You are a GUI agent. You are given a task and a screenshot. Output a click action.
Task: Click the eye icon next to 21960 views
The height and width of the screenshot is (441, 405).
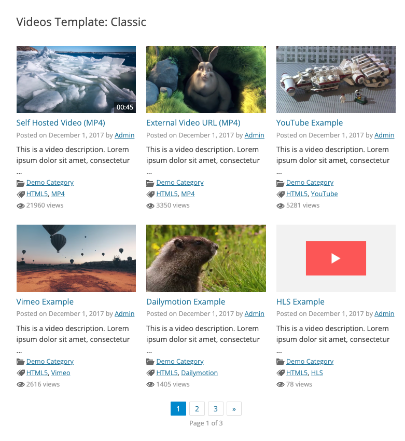20,206
